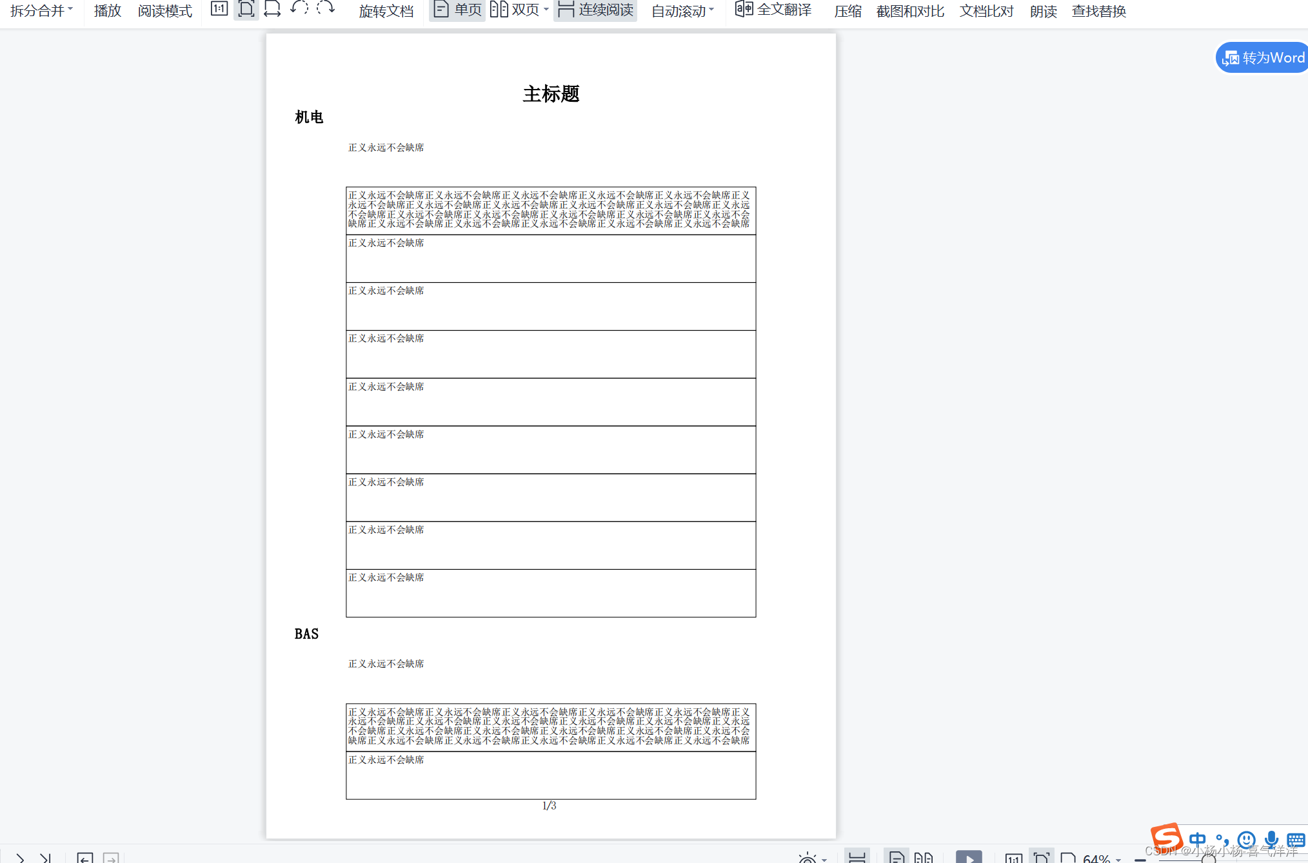Click the document page heading 主标题

tap(551, 94)
